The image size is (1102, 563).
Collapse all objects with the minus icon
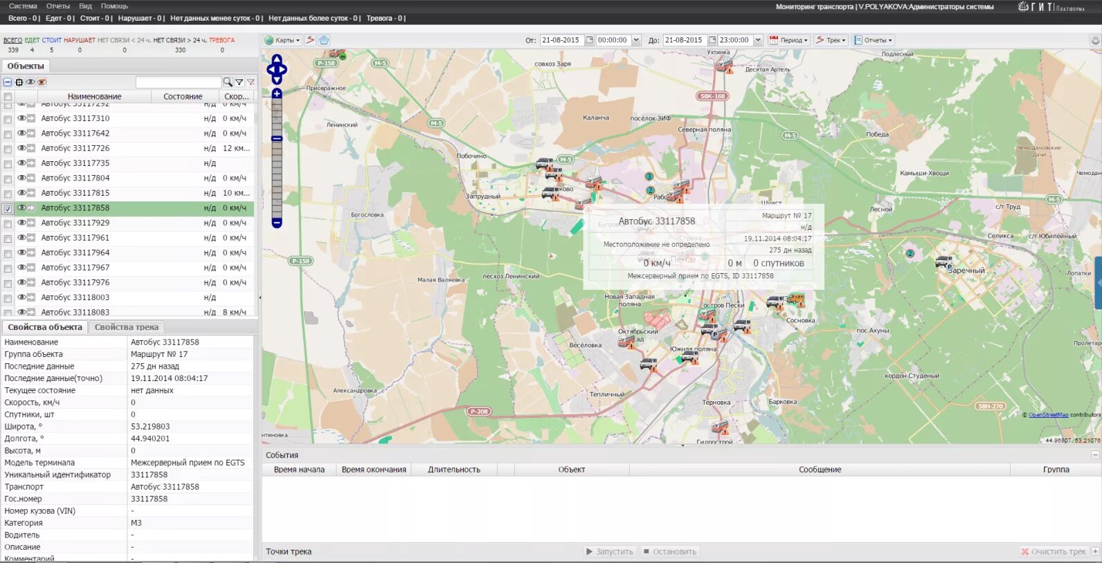(8, 82)
